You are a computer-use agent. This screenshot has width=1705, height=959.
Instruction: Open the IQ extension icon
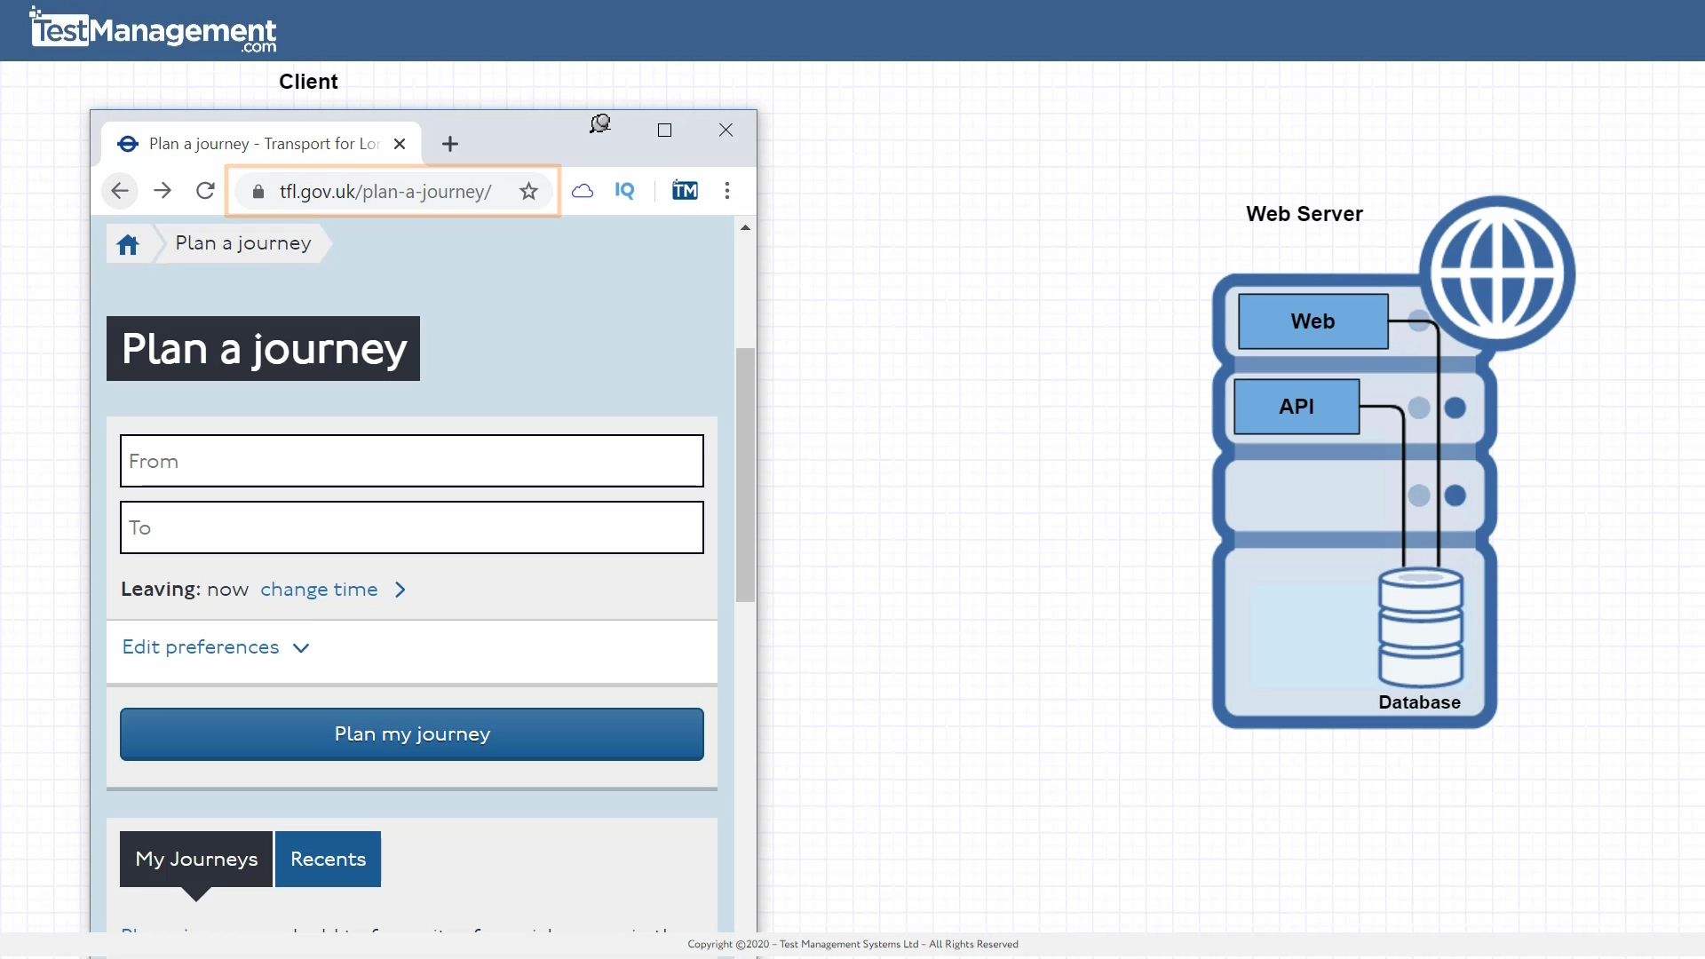(x=624, y=191)
